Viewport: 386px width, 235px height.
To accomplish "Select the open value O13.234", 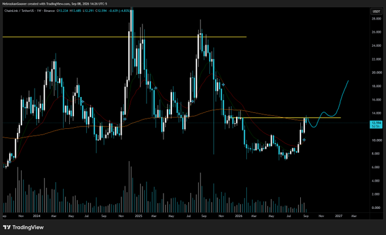I will pyautogui.click(x=62, y=11).
